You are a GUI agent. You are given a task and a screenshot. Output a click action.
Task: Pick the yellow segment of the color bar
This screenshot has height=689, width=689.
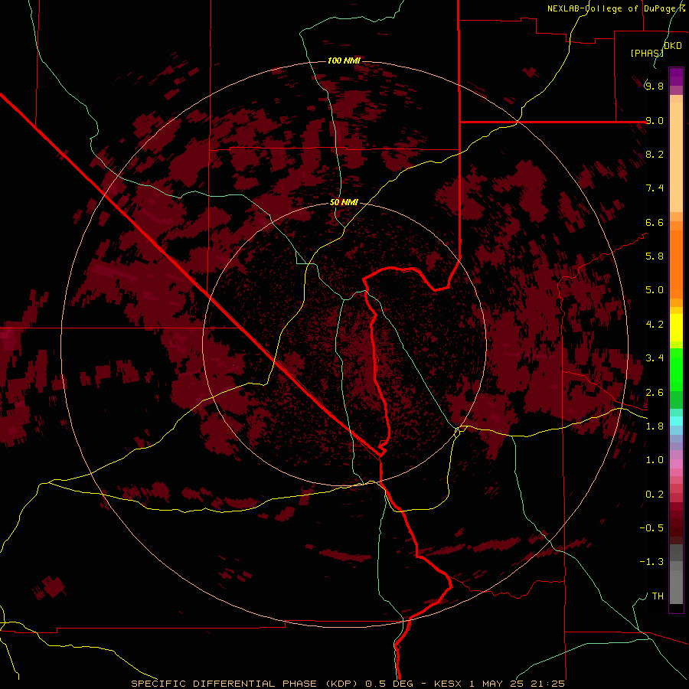pyautogui.click(x=676, y=328)
